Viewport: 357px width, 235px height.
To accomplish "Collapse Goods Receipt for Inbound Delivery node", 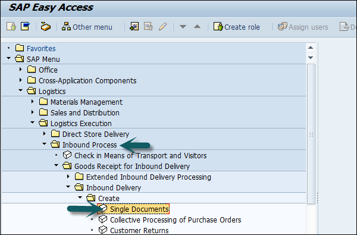I will 57,165.
